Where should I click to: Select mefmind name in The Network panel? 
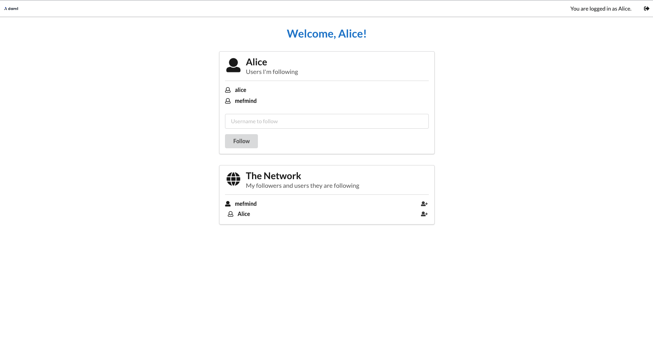246,204
